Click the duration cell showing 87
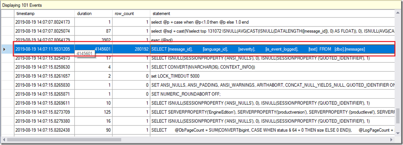 94,31
